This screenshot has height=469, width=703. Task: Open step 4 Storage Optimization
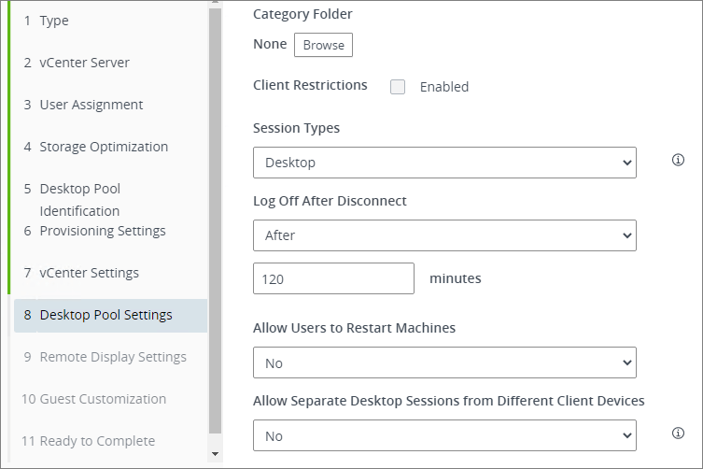tap(103, 147)
